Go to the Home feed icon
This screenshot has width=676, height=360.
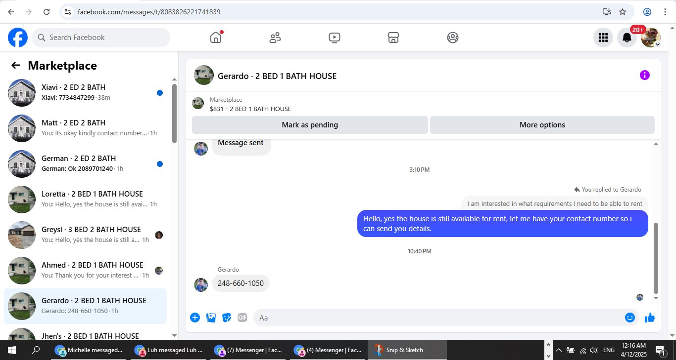(x=216, y=38)
